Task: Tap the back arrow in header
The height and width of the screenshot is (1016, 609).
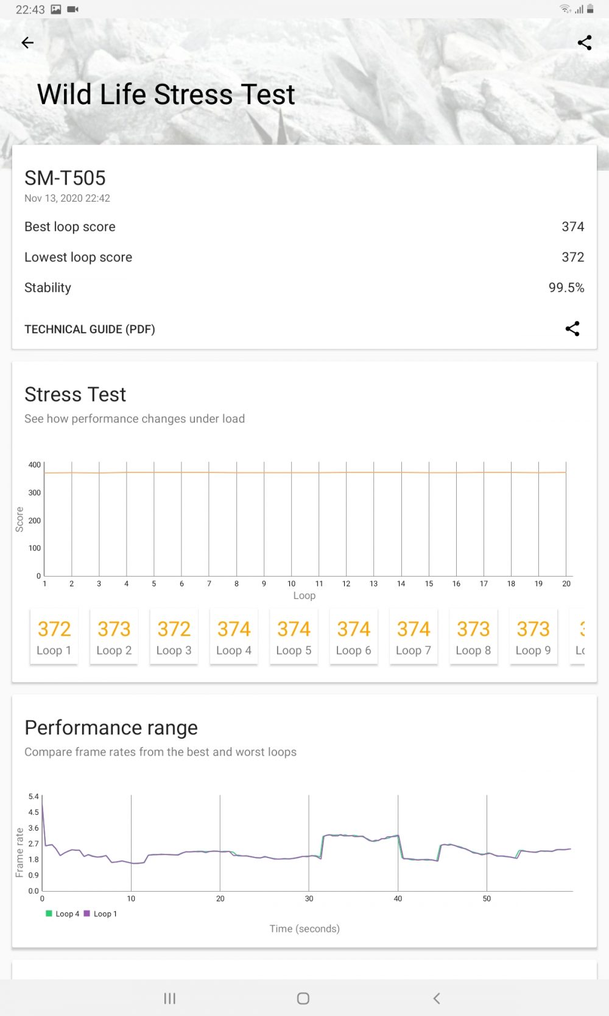Action: 27,43
